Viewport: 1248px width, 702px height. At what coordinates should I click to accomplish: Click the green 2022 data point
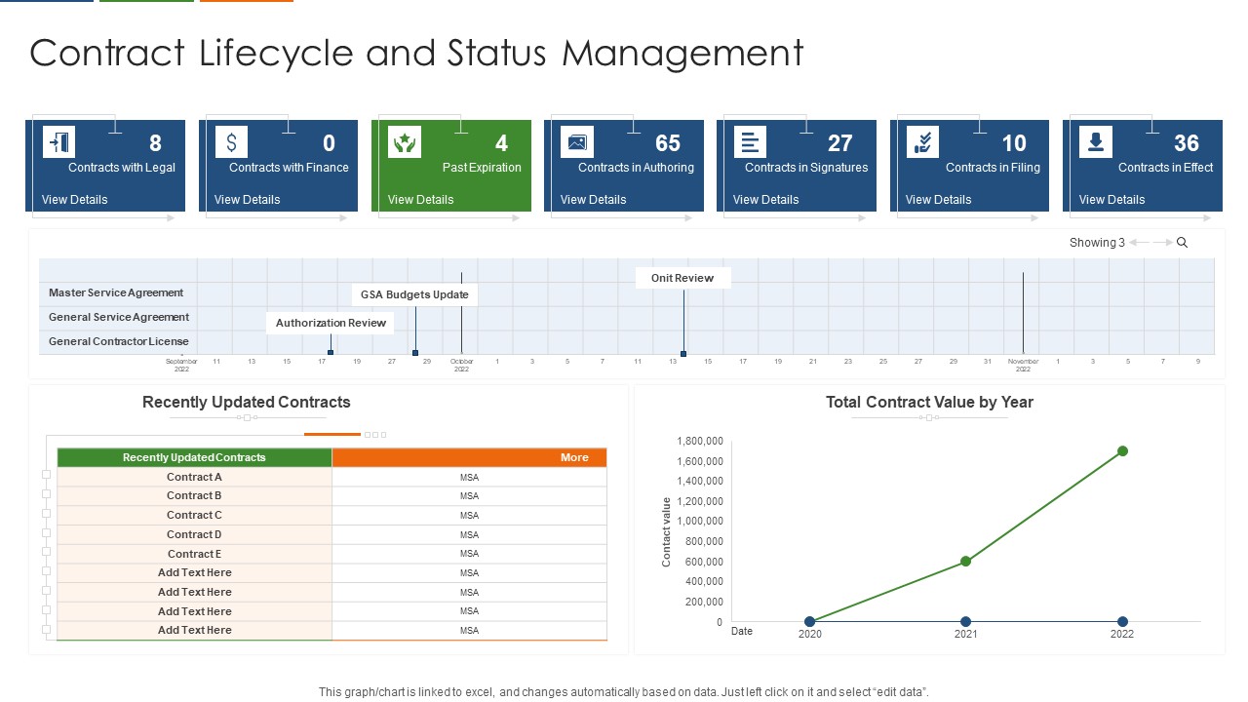1122,451
